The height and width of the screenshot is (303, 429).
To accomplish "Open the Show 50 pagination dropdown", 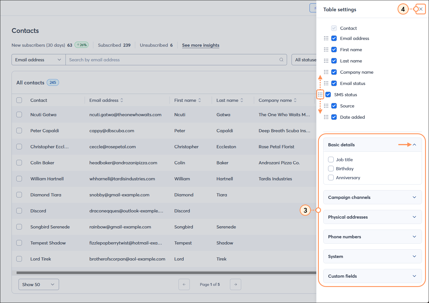I will 39,284.
